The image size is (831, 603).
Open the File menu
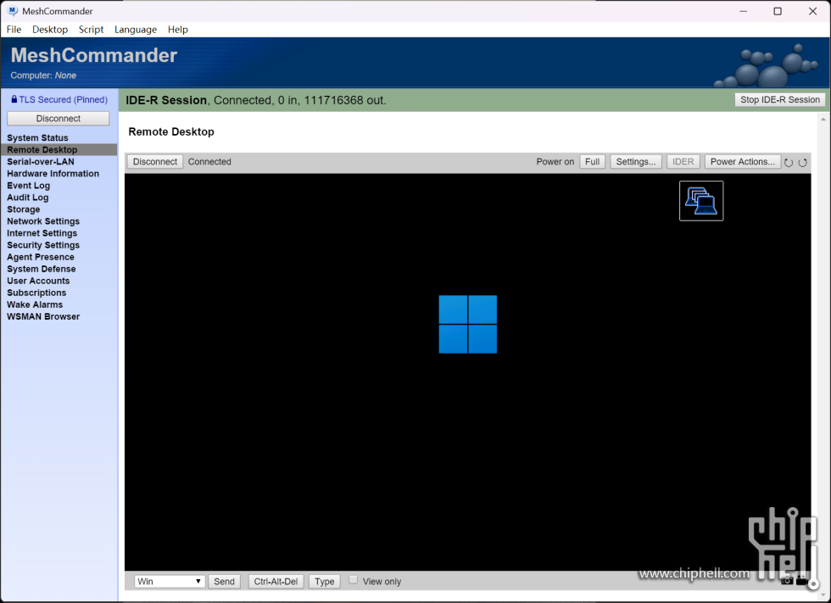pos(14,30)
